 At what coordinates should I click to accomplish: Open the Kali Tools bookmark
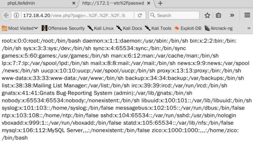158,28
